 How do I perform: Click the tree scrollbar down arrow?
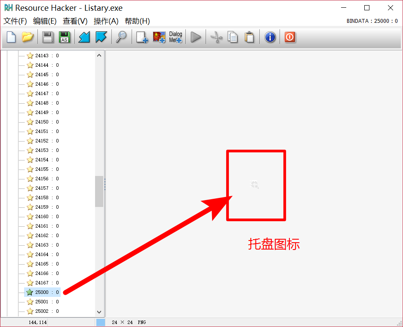point(99,312)
